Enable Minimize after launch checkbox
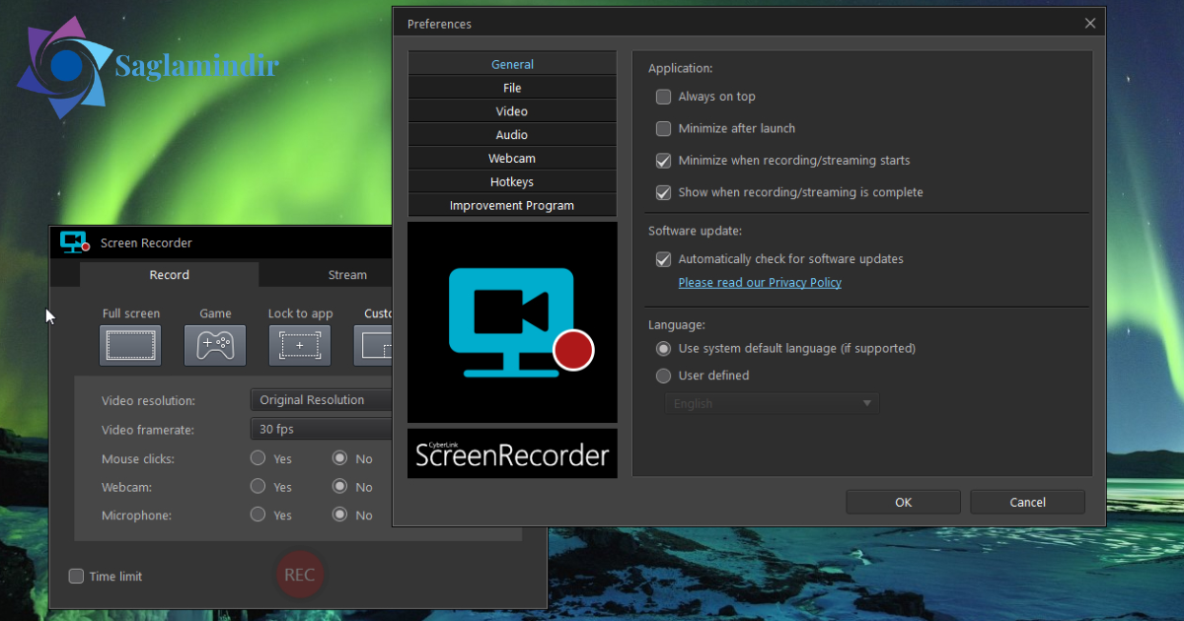 pos(664,128)
